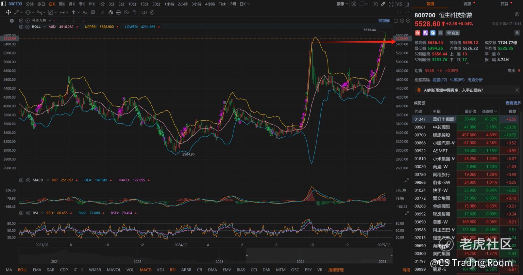Expand the MACD indicator name dropdown
The height and width of the screenshot is (275, 523).
click(x=47, y=180)
